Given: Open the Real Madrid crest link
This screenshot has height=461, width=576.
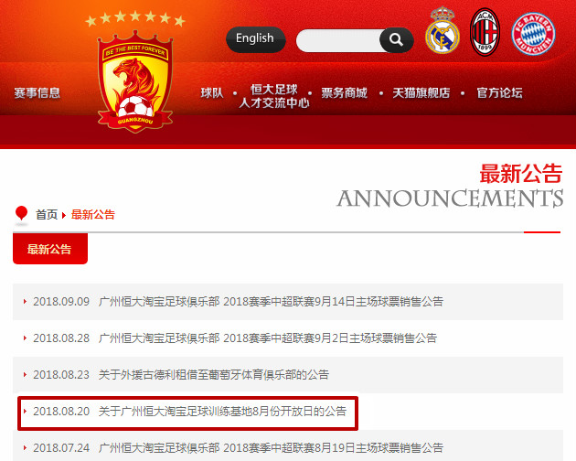Looking at the screenshot, I should pyautogui.click(x=443, y=31).
